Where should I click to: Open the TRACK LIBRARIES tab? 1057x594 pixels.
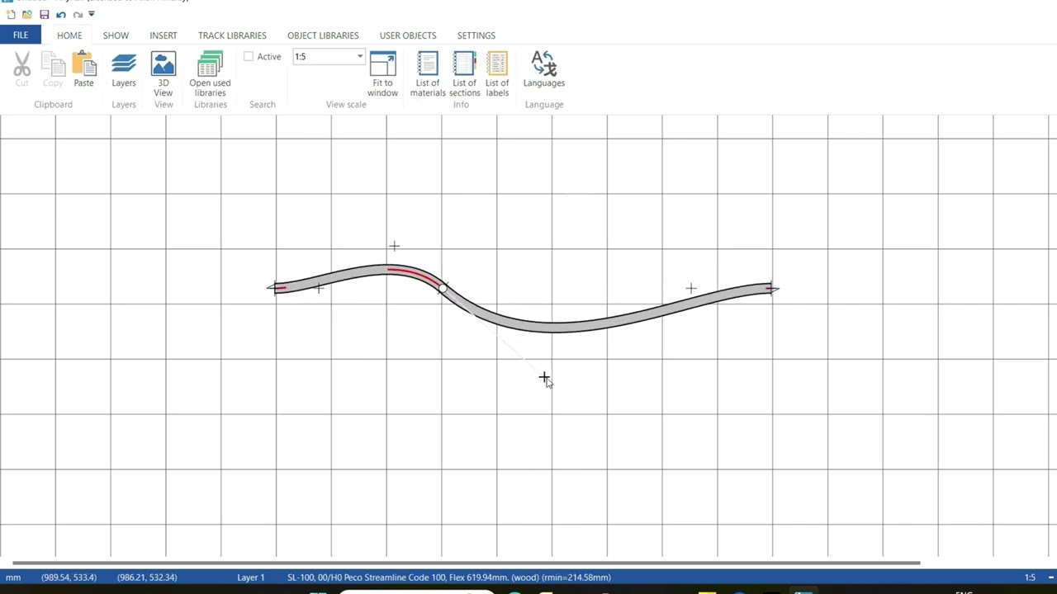coord(232,35)
